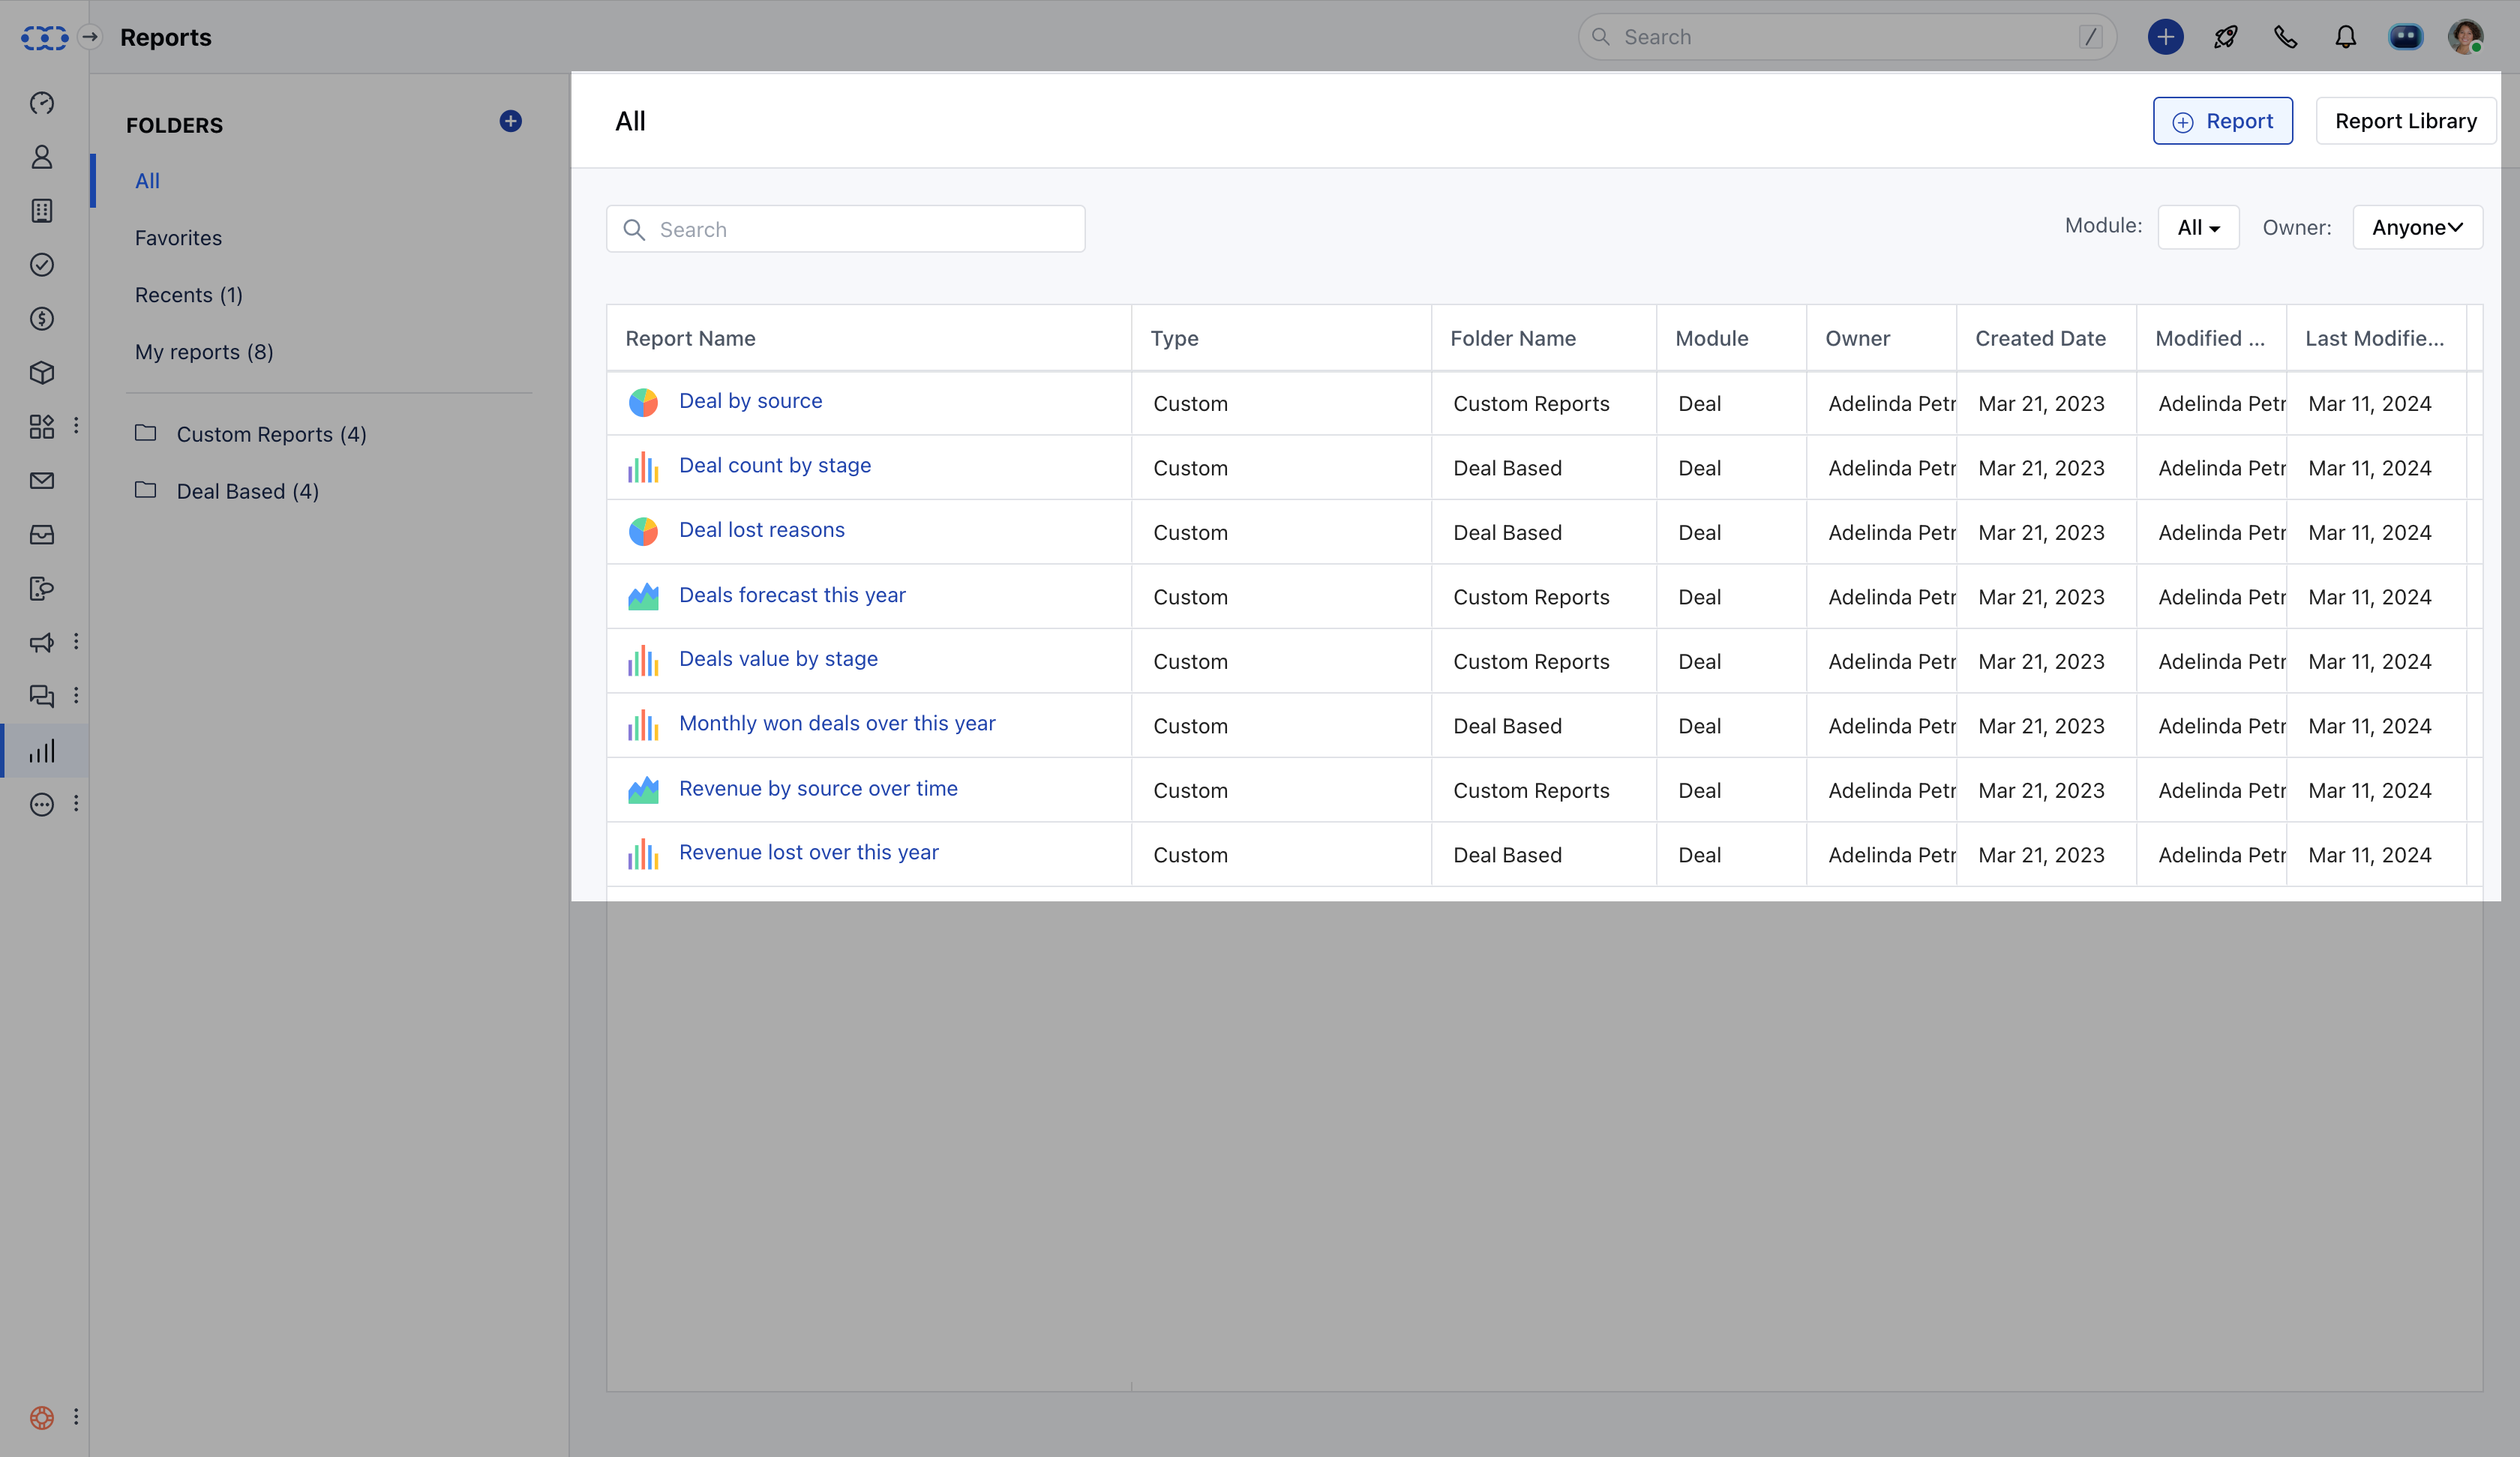The width and height of the screenshot is (2520, 1457).
Task: Open the Report Library button
Action: (2405, 121)
